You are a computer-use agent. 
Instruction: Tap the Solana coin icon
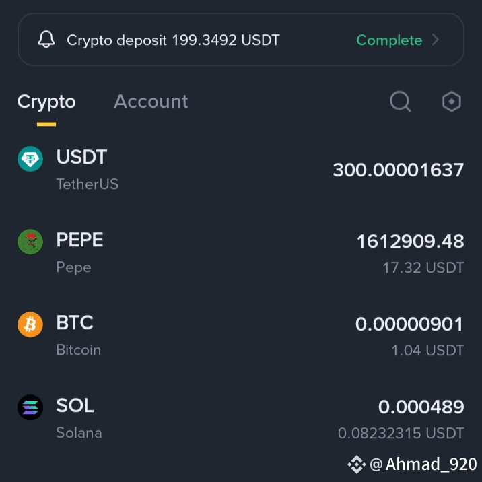coord(30,407)
